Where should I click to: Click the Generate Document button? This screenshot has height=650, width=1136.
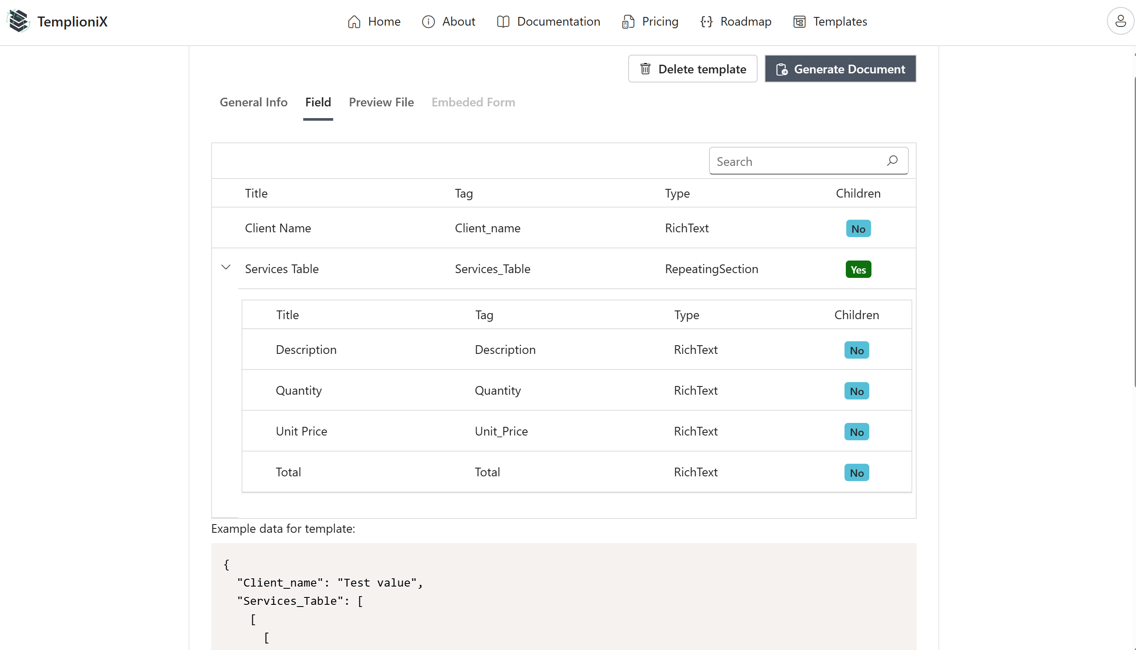[841, 69]
